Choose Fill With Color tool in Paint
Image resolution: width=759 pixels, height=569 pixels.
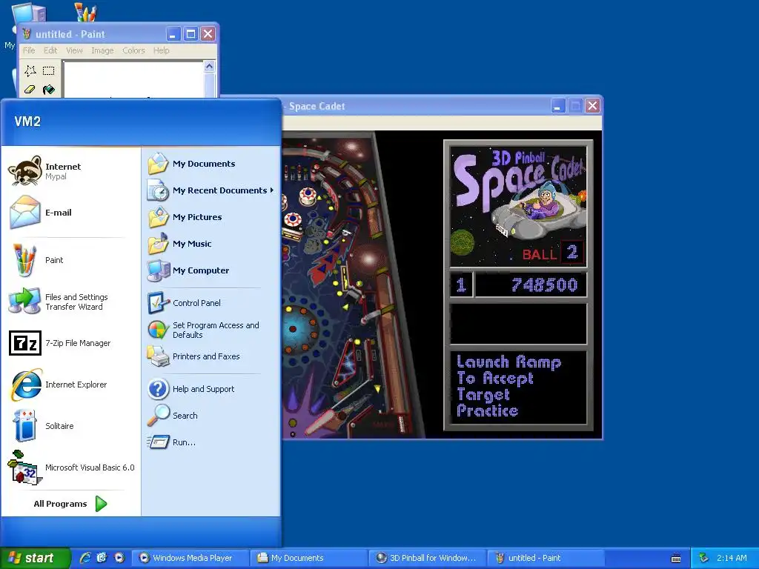coord(48,90)
